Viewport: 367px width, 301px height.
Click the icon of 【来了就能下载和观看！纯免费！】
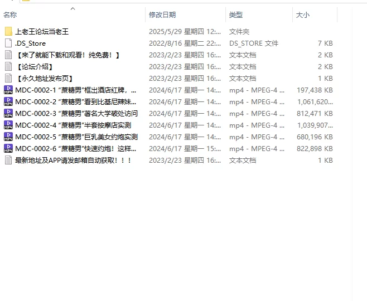point(8,55)
